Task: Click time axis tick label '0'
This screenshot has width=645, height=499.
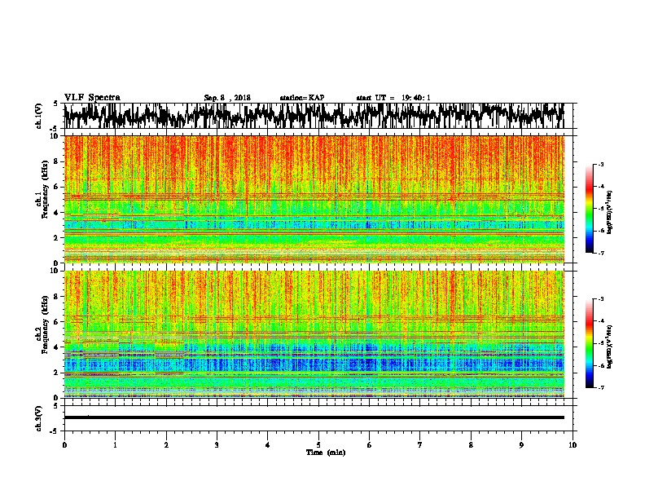Action: [x=64, y=445]
